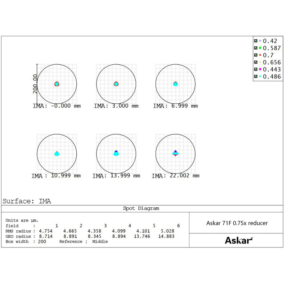Select the blue plus marker for wavelength 0.42
This screenshot has height=284, width=284.
point(260,40)
